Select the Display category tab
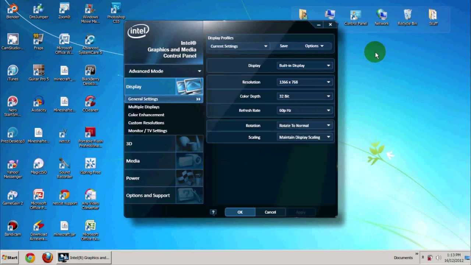 (164, 86)
